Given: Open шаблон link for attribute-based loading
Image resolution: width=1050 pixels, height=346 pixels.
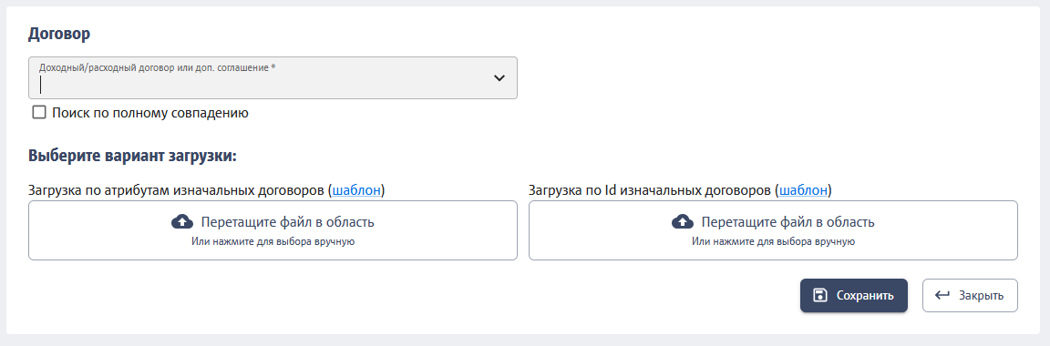Looking at the screenshot, I should tap(356, 190).
